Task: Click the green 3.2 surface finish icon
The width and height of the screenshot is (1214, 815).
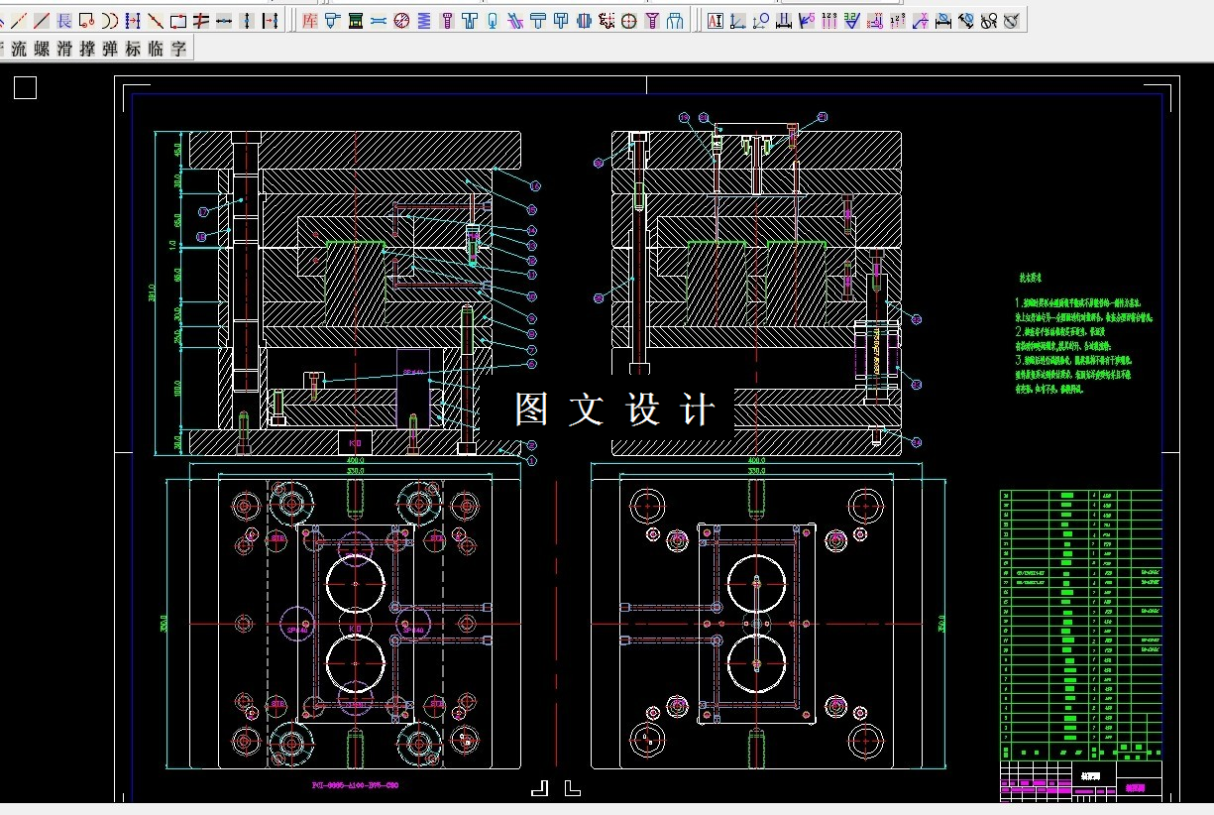Action: point(852,20)
